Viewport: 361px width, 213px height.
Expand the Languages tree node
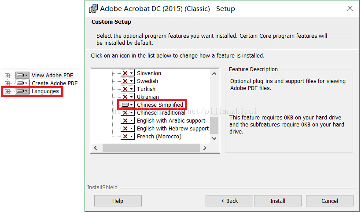[x=7, y=91]
